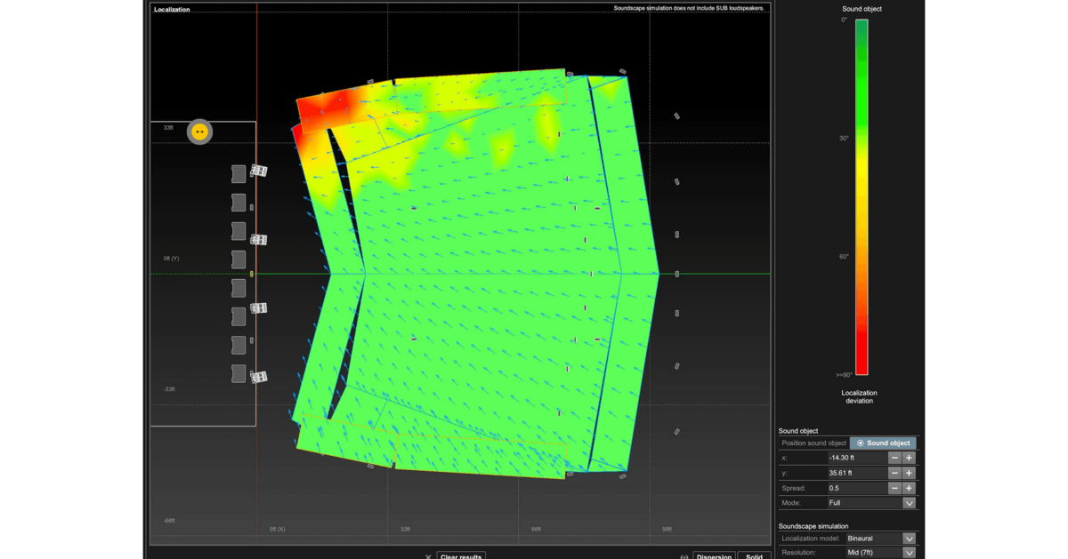Enable the Dispersion view button
Screen dimensions: 1068x559
click(715, 556)
